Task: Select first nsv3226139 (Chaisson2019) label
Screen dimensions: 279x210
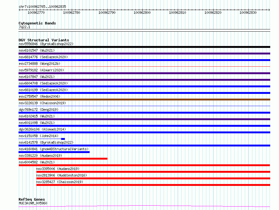Action: tap(42, 103)
